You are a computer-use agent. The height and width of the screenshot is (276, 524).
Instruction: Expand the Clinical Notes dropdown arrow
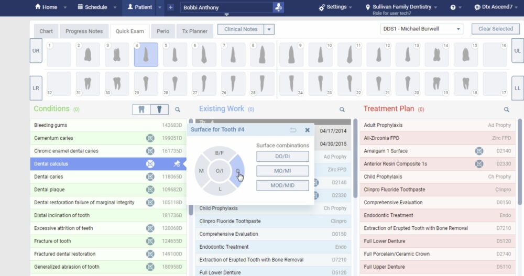point(269,29)
